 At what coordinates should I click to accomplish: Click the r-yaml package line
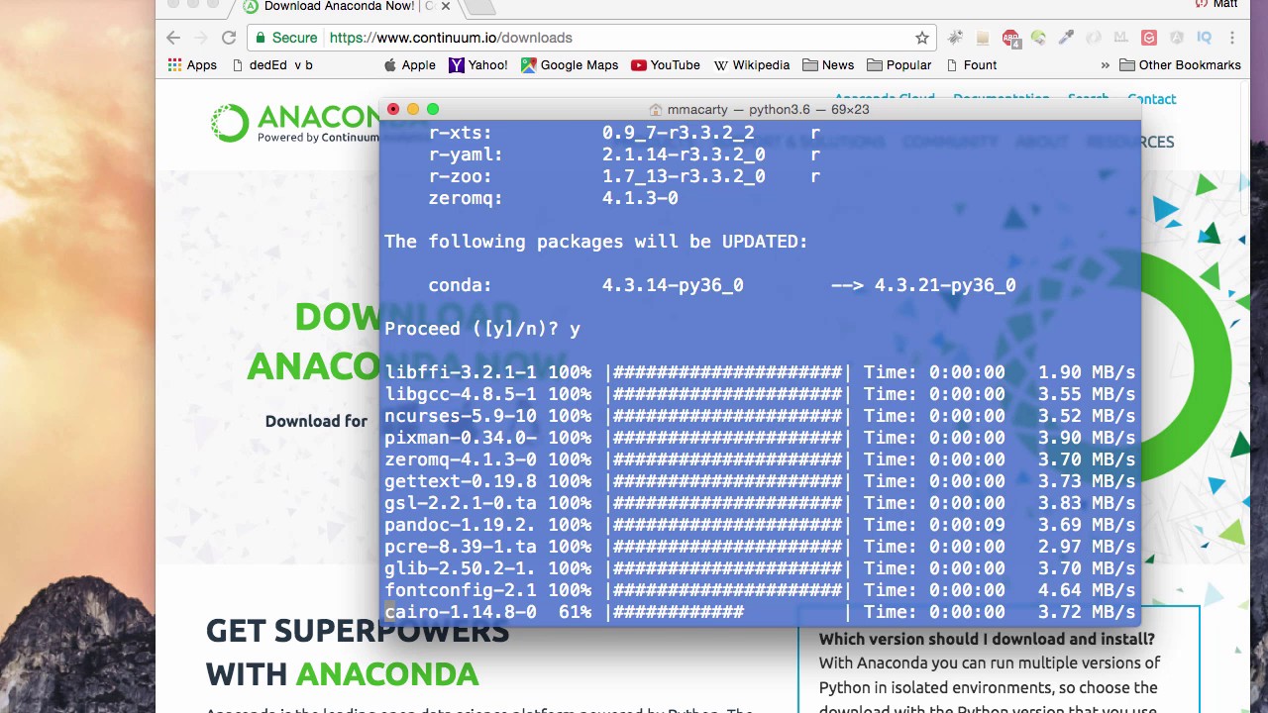tap(624, 154)
